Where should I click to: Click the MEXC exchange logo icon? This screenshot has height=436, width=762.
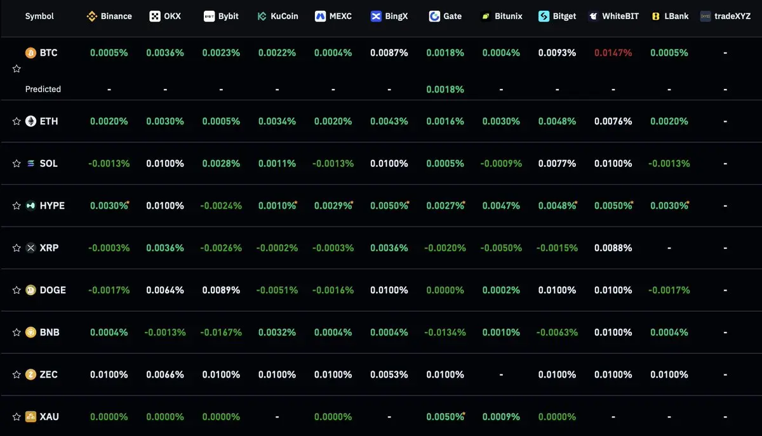point(321,16)
